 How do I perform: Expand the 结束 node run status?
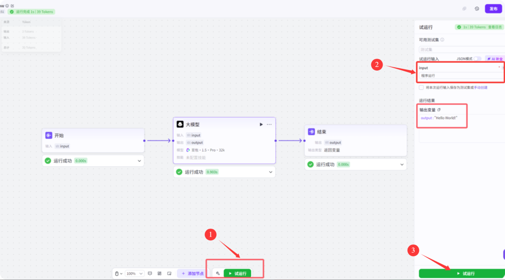pyautogui.click(x=402, y=164)
